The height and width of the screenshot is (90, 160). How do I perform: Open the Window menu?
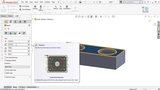[x=47, y=2]
